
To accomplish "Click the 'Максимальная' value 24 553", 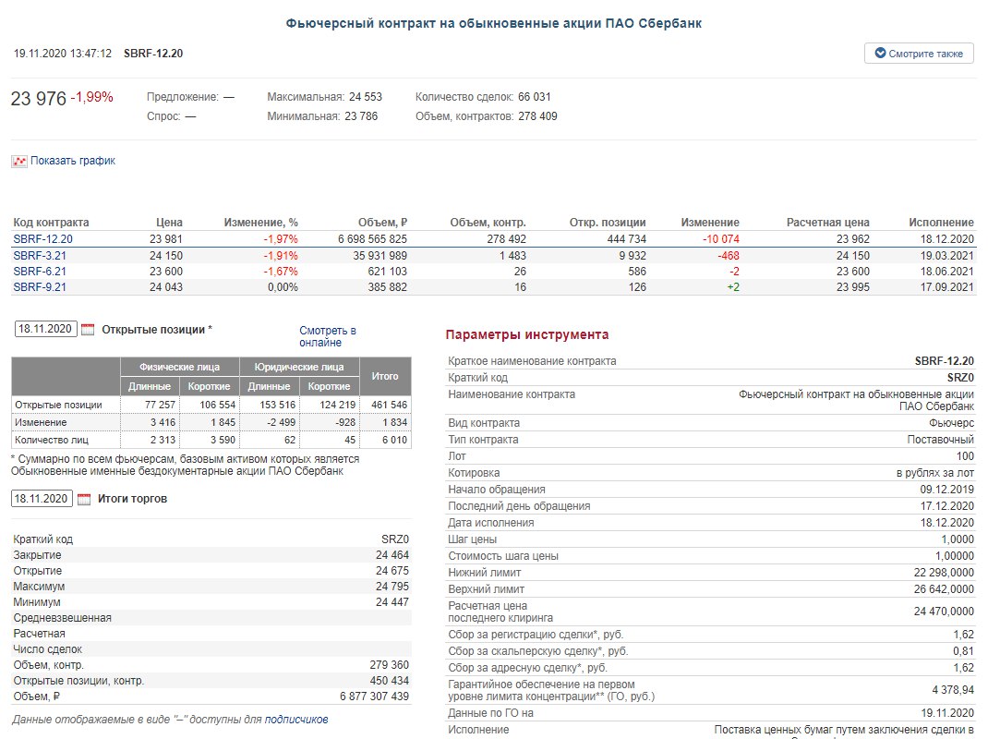I will pyautogui.click(x=366, y=96).
